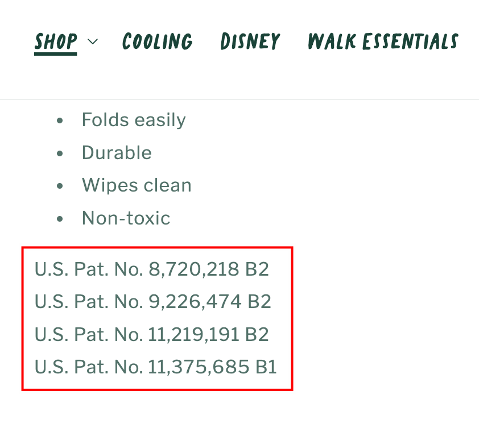Image resolution: width=479 pixels, height=424 pixels.
Task: Click patent number 11,375,685 B1 line
Action: pos(155,367)
